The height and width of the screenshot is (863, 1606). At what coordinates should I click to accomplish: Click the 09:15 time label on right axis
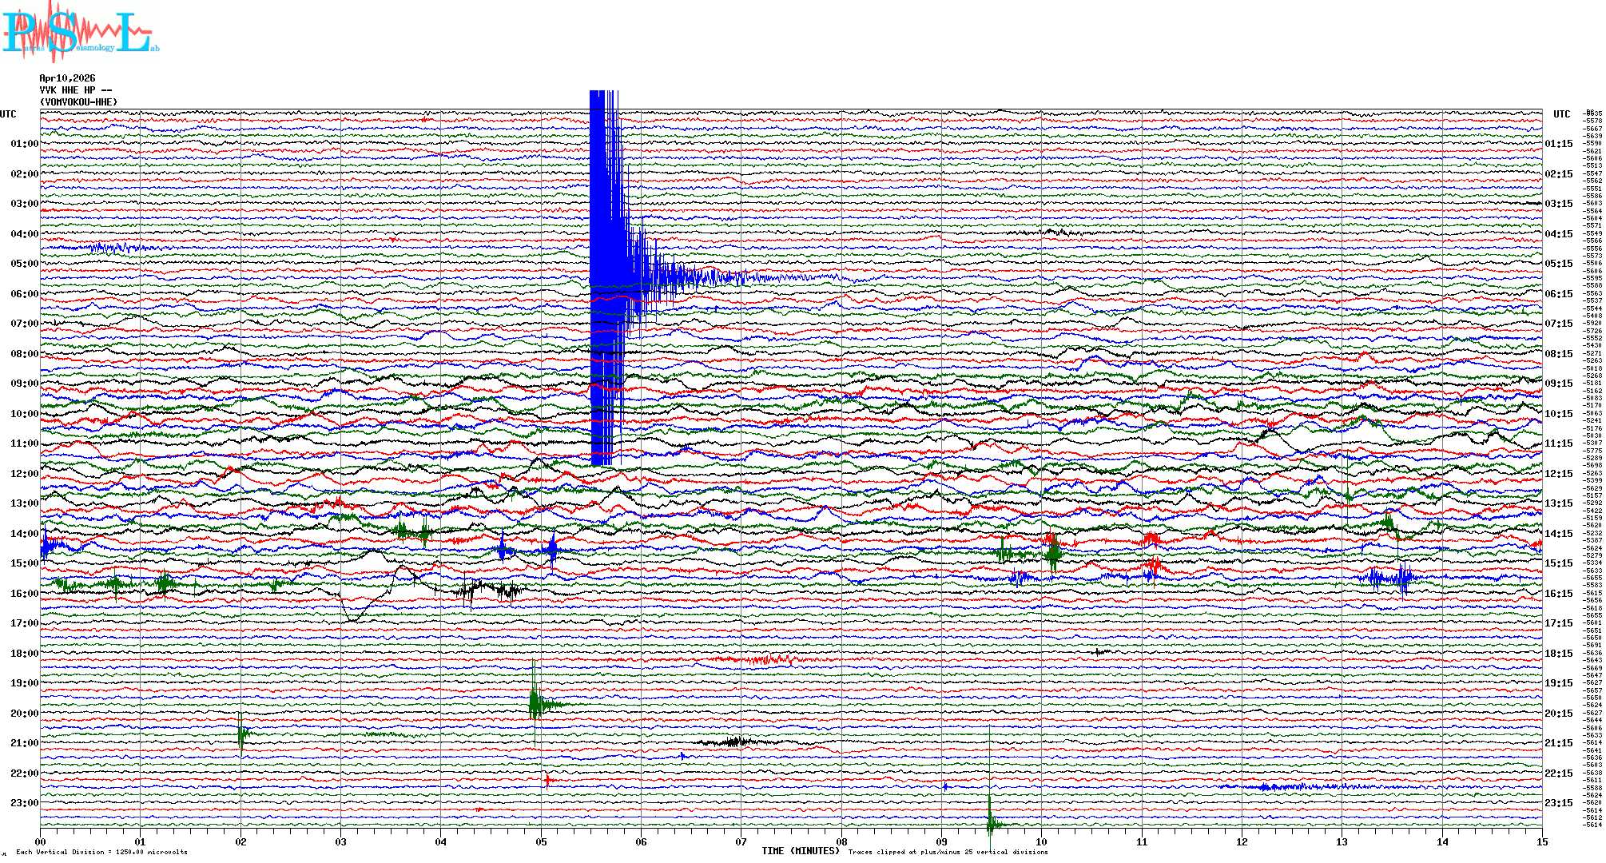click(1558, 384)
